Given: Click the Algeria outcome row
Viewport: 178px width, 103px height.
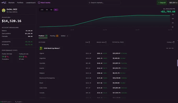Looking at the screenshot, I should coord(107,53).
